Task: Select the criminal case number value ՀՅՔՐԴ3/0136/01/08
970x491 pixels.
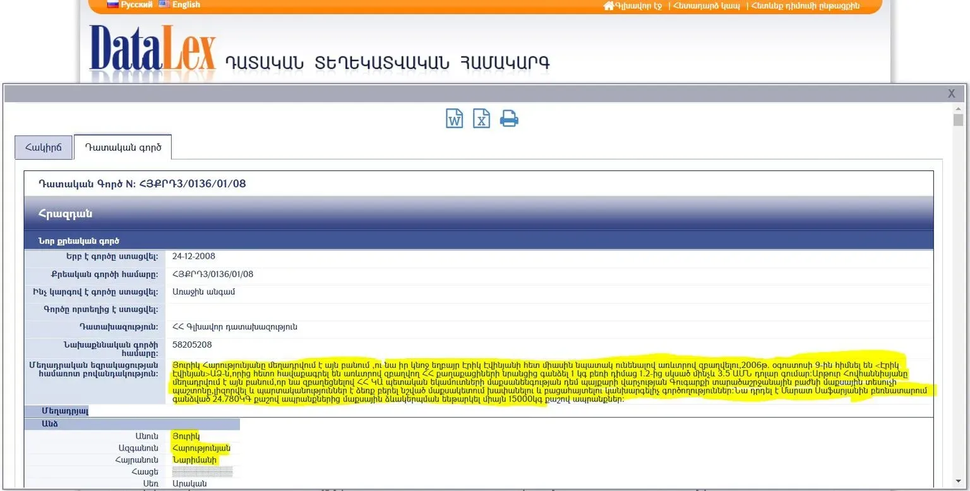Action: pyautogui.click(x=213, y=274)
